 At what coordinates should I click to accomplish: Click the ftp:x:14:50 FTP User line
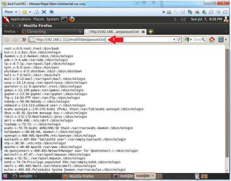coord(42,98)
